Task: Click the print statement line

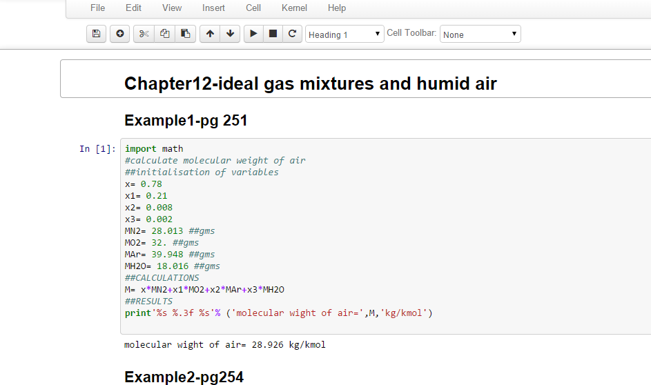Action: coord(279,313)
